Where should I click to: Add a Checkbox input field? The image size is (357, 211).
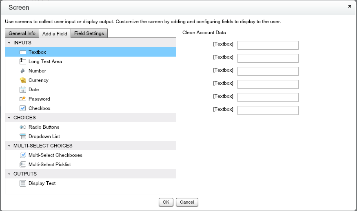click(x=39, y=108)
